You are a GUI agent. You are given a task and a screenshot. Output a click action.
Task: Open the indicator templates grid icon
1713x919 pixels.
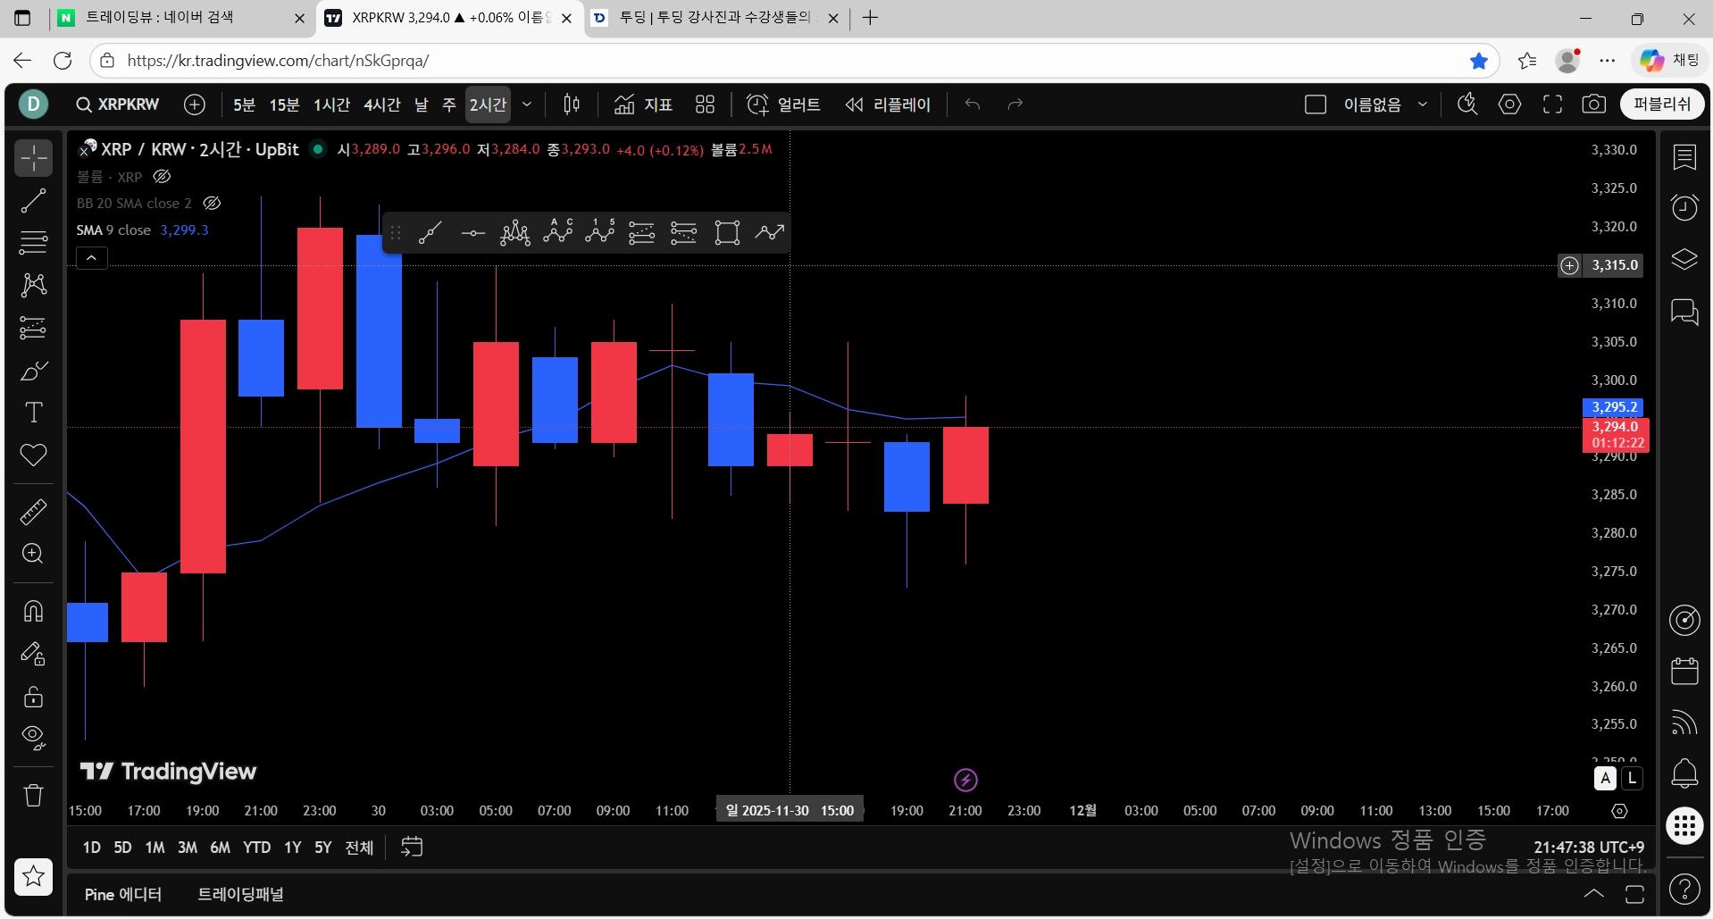705,104
